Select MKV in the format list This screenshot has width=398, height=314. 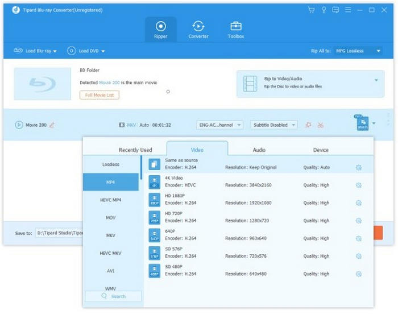pyautogui.click(x=111, y=235)
